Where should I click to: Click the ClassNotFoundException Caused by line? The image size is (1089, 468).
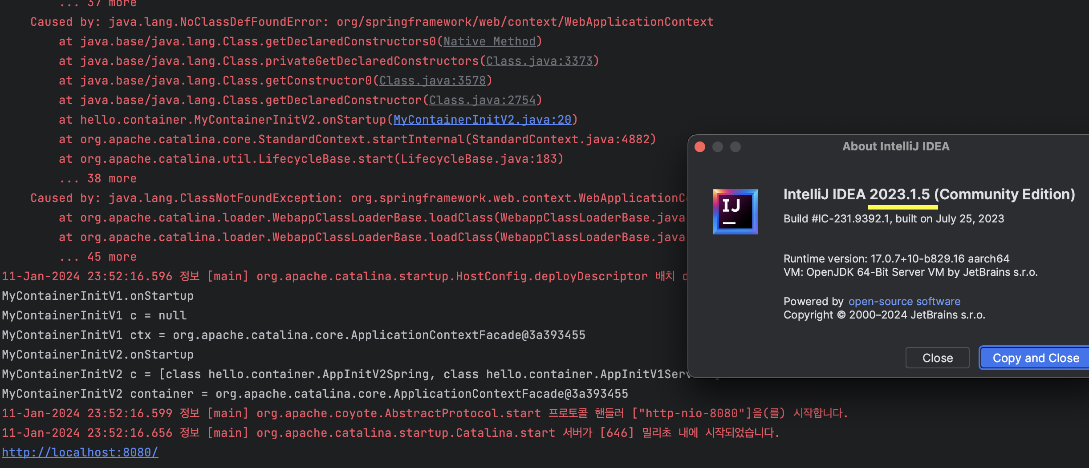(358, 198)
